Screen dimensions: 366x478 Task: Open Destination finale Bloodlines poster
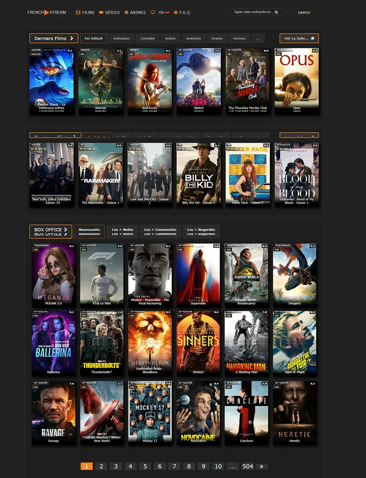[x=150, y=343]
